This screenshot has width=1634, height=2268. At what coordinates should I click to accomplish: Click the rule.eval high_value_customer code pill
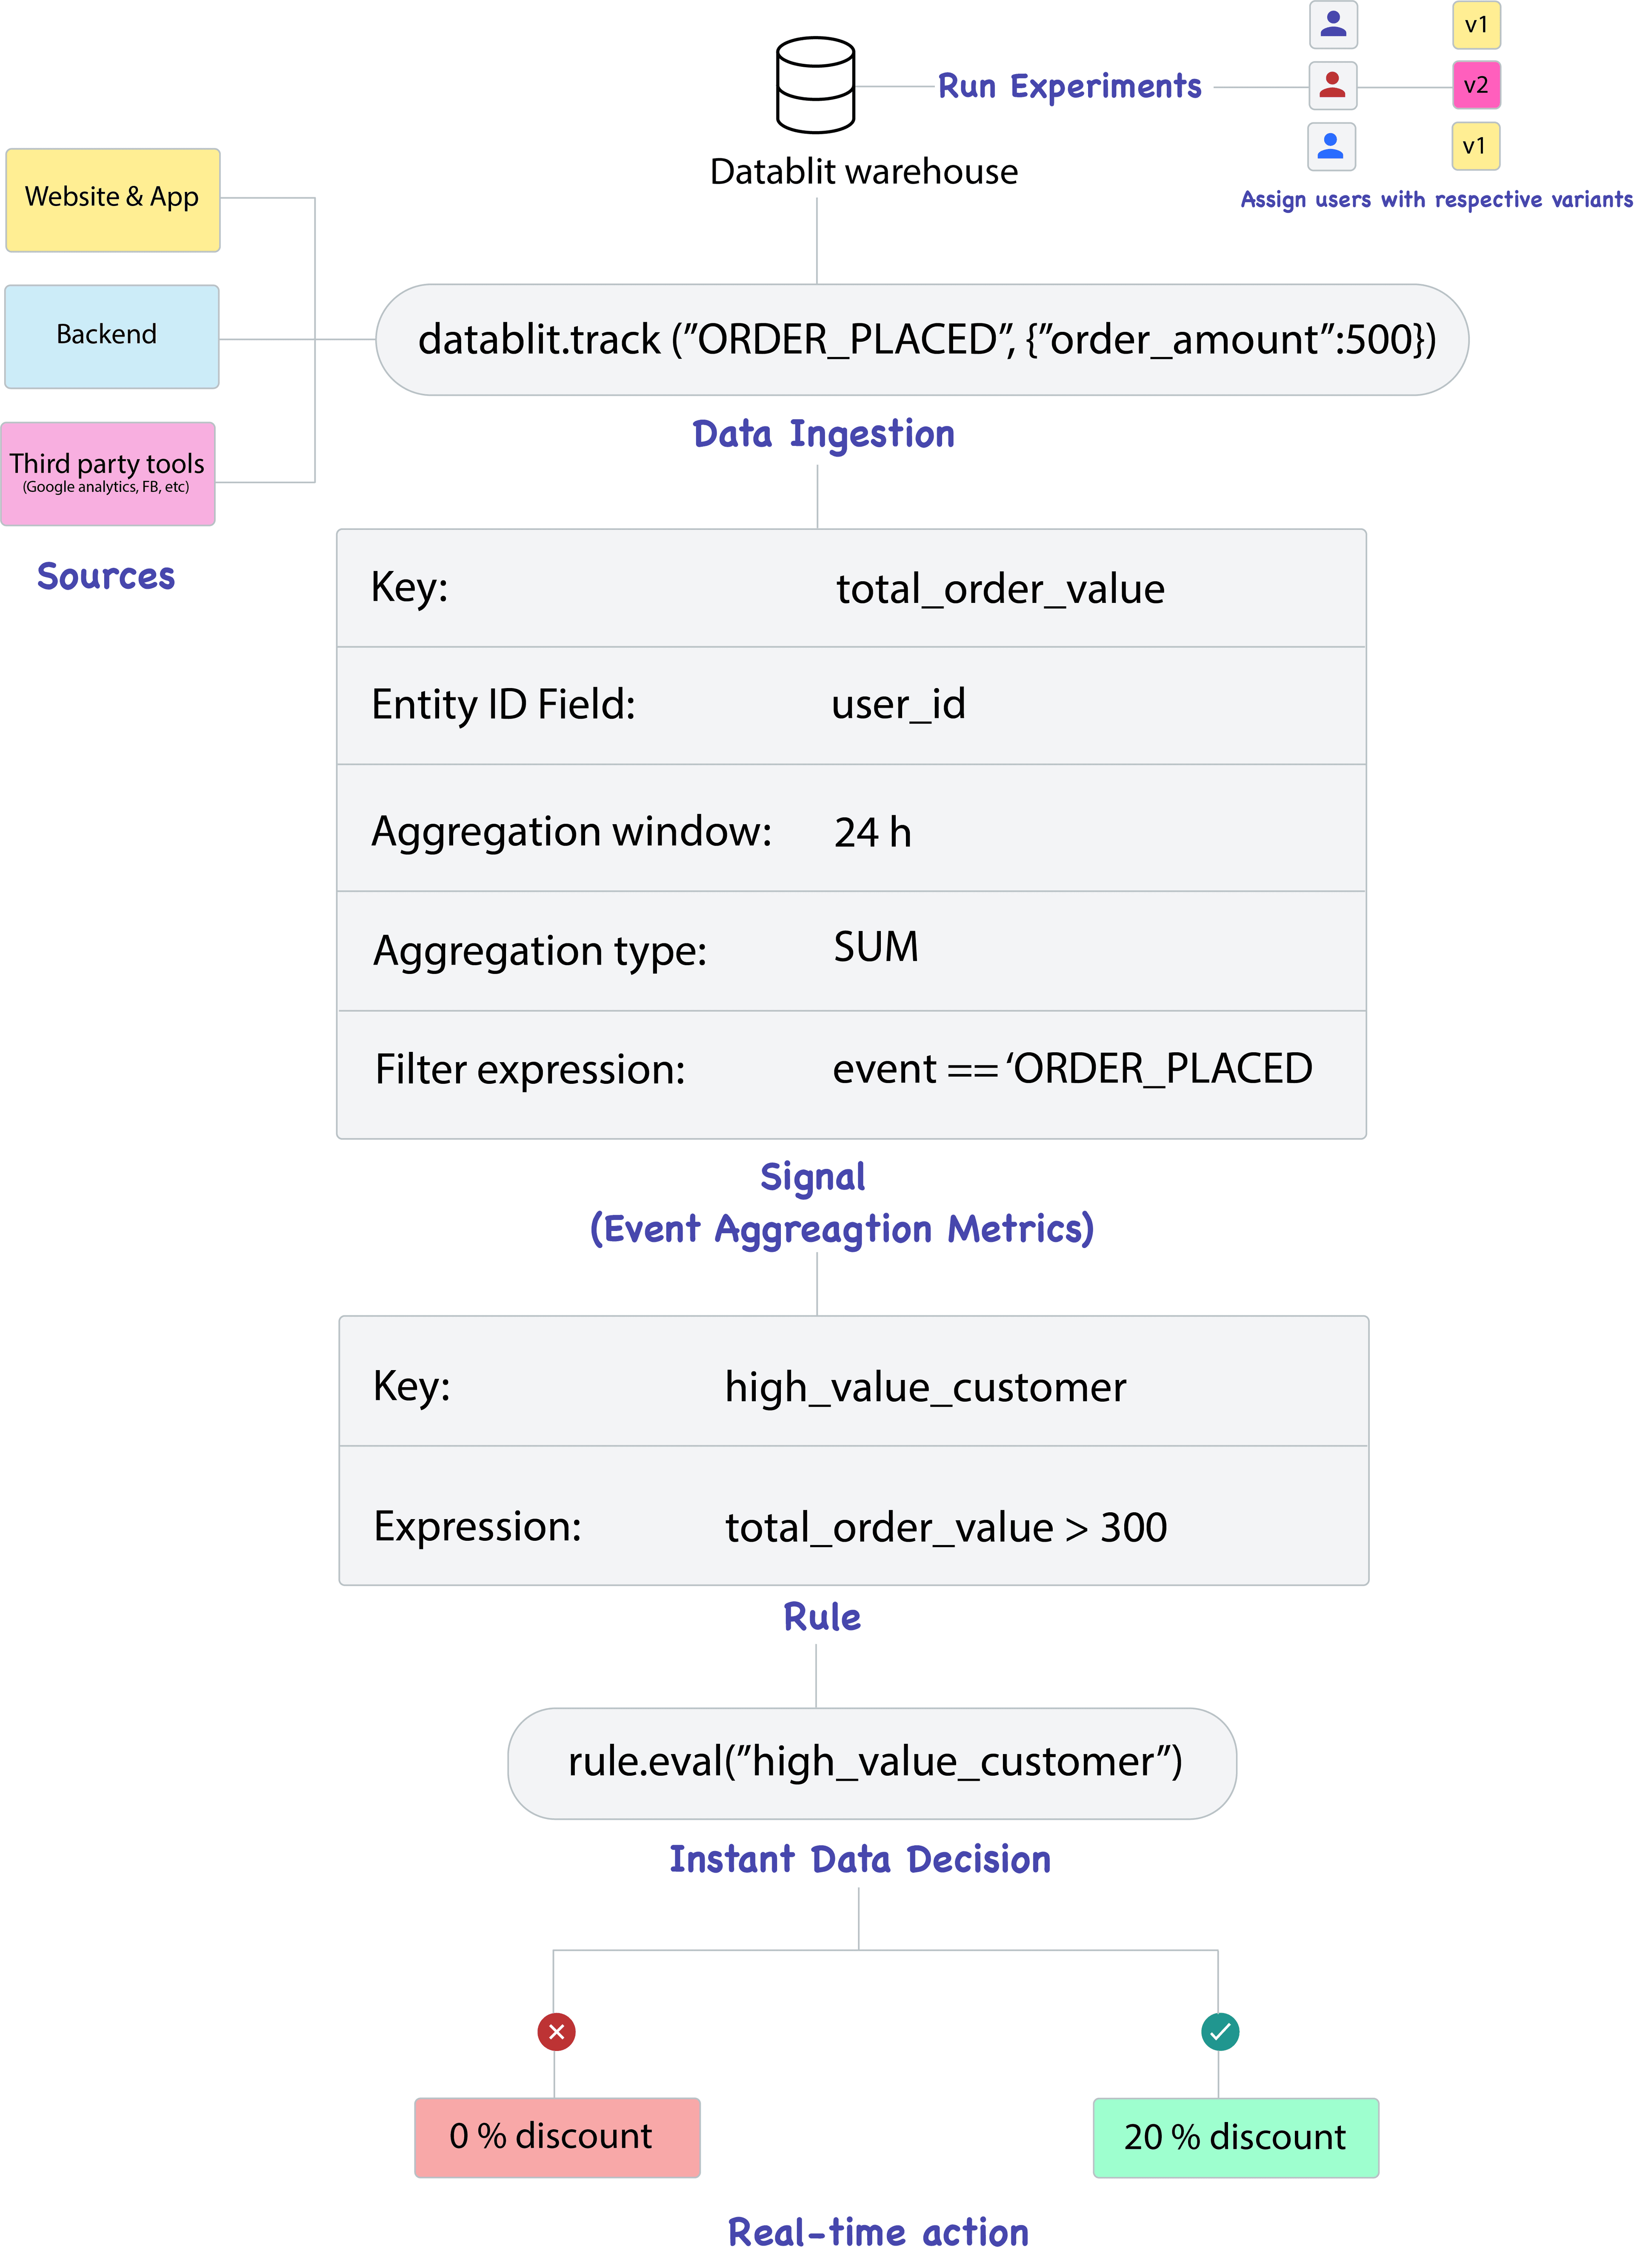tap(871, 1762)
